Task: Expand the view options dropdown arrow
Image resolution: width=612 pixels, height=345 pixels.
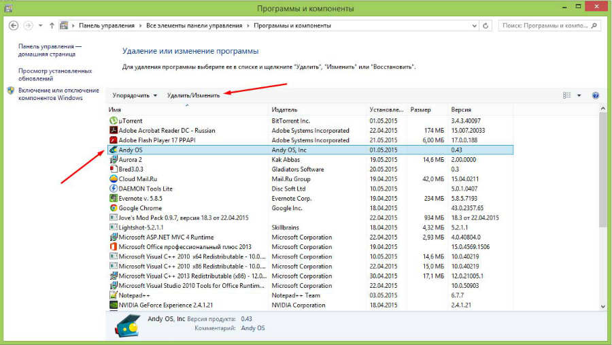Action: tap(579, 96)
